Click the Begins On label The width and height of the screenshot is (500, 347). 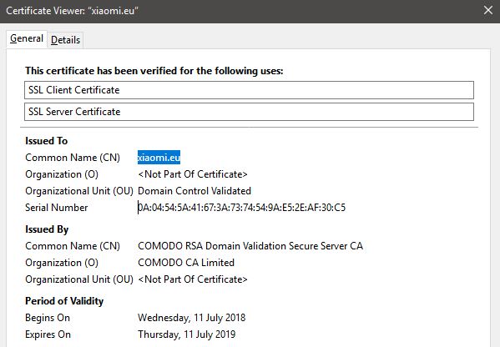coord(48,318)
